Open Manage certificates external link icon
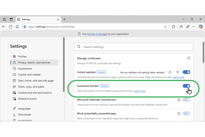This screenshot has width=205, height=137. 189,58
